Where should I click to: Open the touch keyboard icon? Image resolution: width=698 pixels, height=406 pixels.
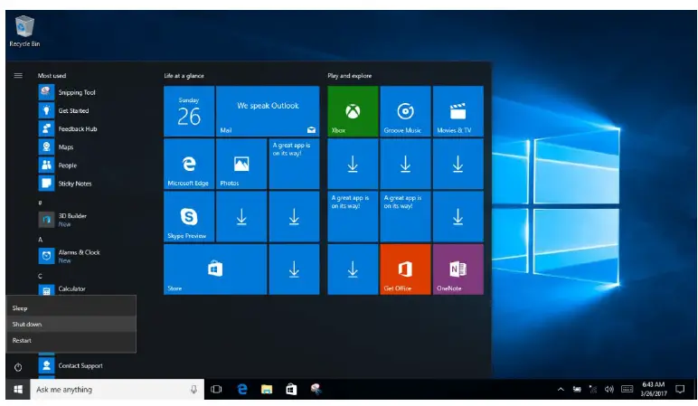coord(627,390)
